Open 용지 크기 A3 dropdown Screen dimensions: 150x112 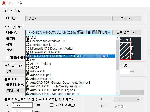pyautogui.click(x=16, y=72)
